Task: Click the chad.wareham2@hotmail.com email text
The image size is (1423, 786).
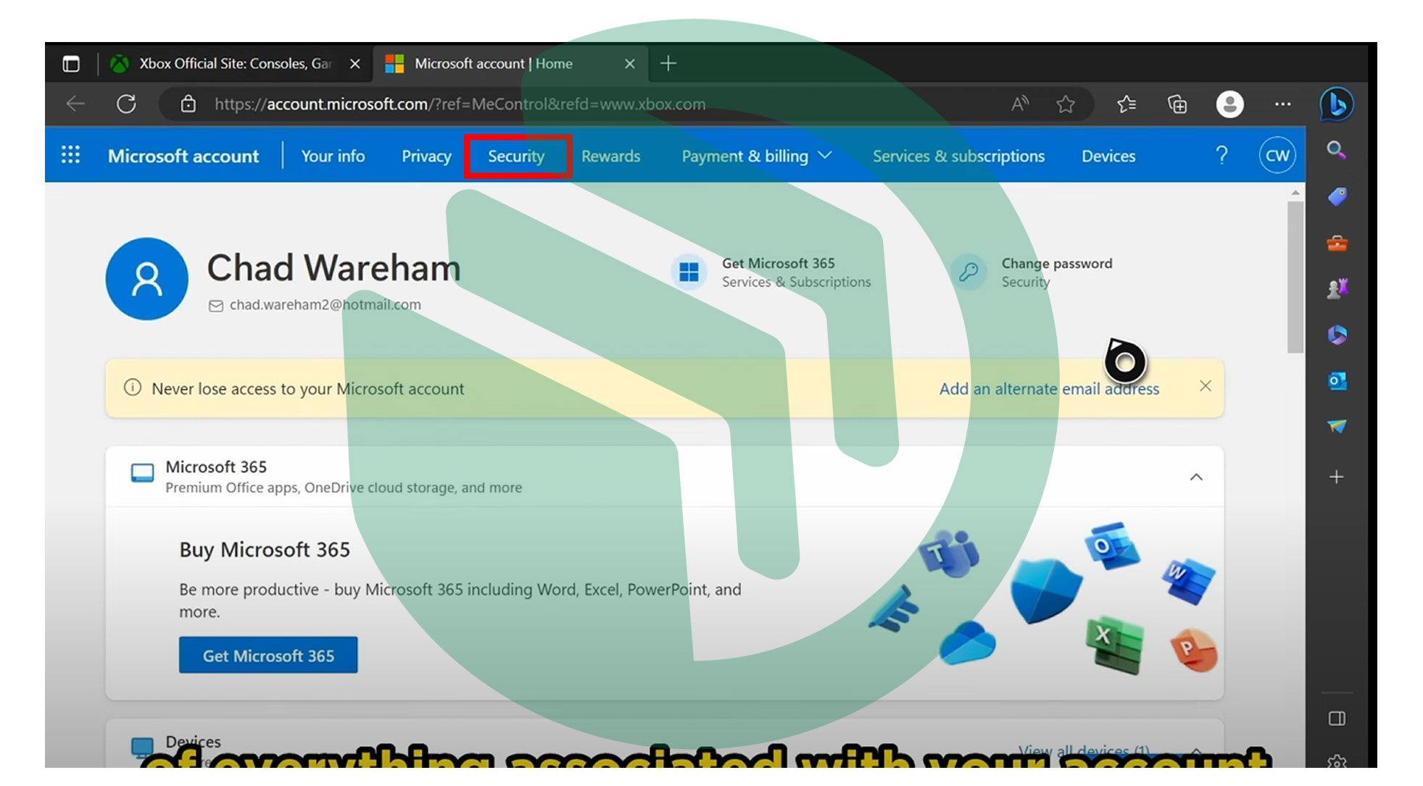Action: click(x=325, y=305)
